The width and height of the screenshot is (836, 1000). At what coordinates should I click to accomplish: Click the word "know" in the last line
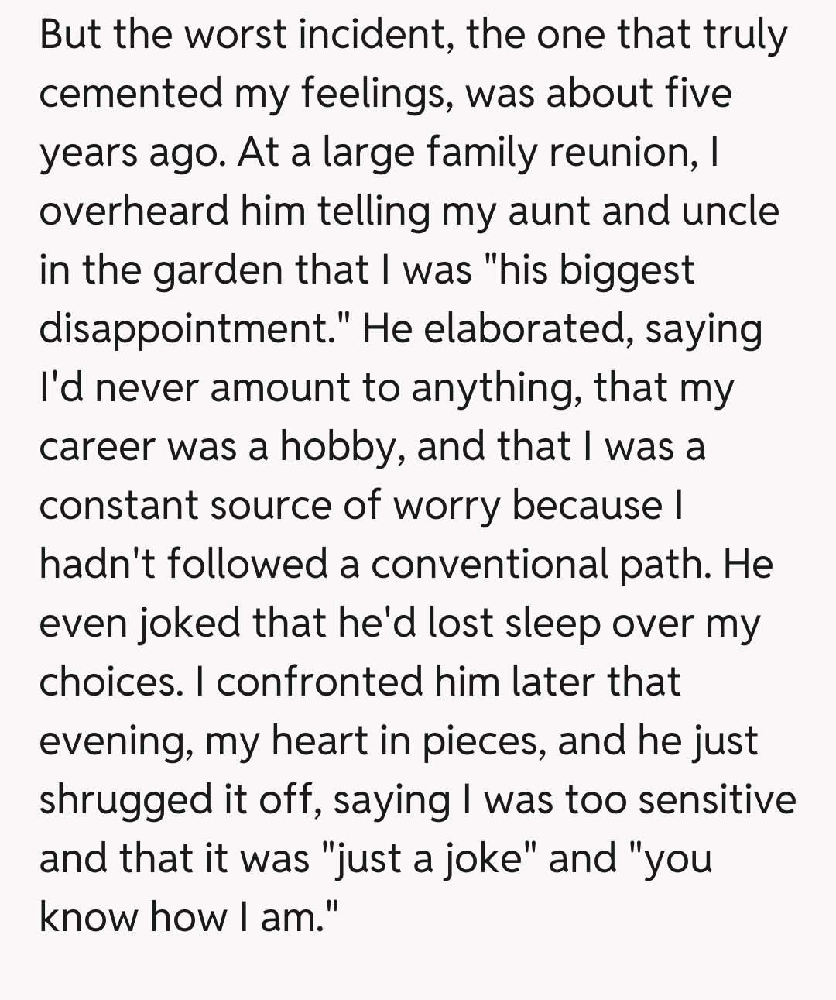(x=87, y=918)
